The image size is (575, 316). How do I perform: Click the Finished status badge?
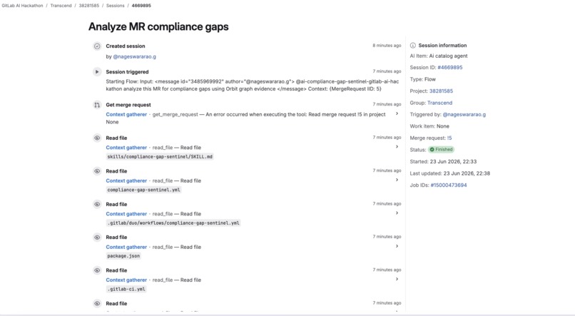pos(441,150)
